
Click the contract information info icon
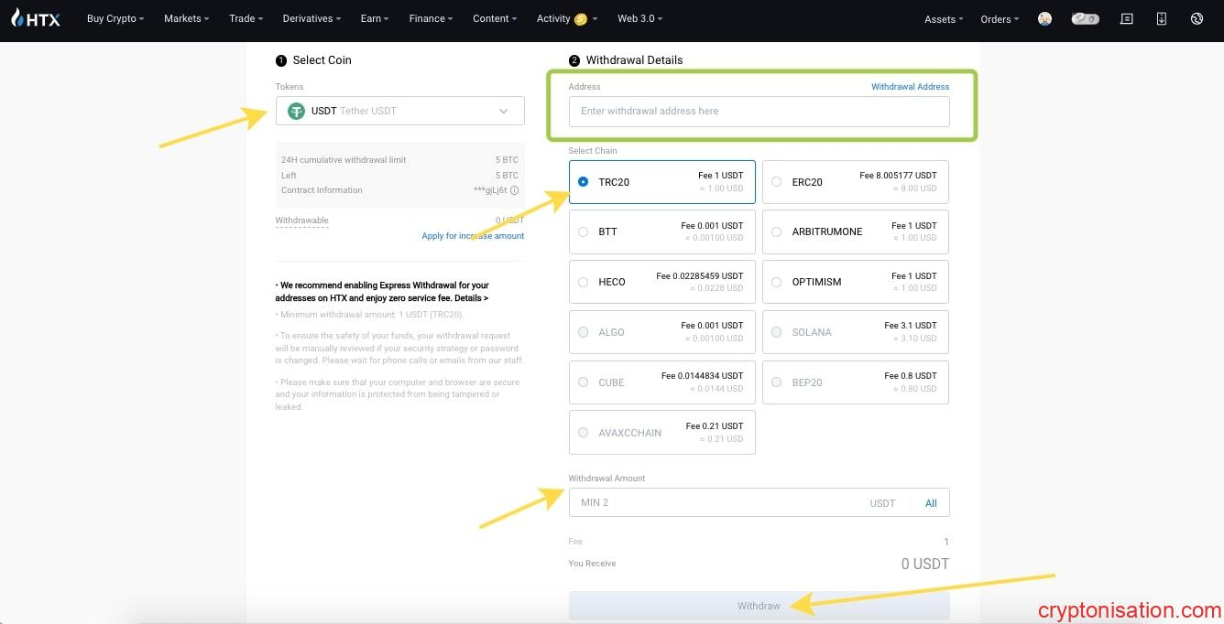point(514,190)
